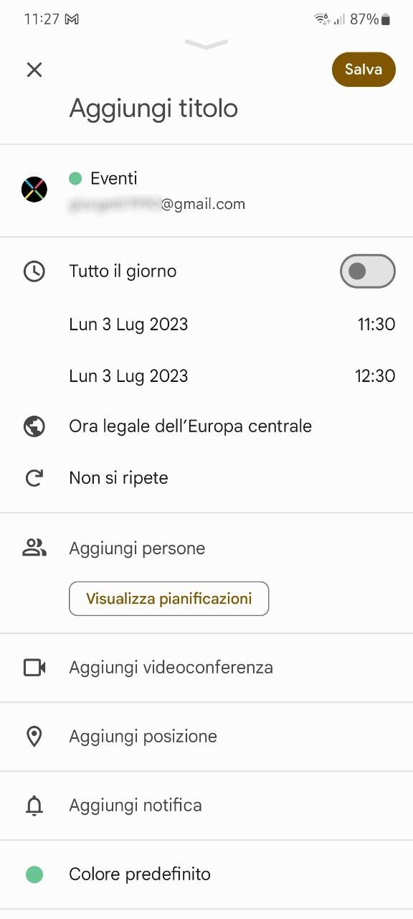
Task: Collapse the sheet with top chevron handle
Action: pos(206,45)
